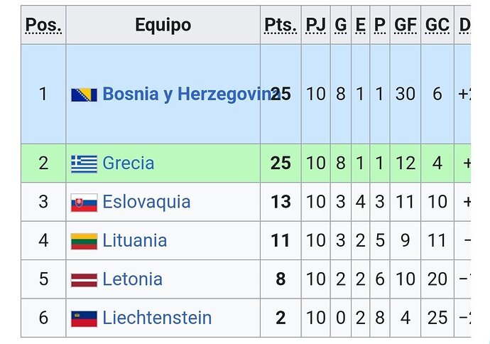The image size is (490, 344).
Task: Click the G column header abbreviation
Action: pyautogui.click(x=341, y=25)
